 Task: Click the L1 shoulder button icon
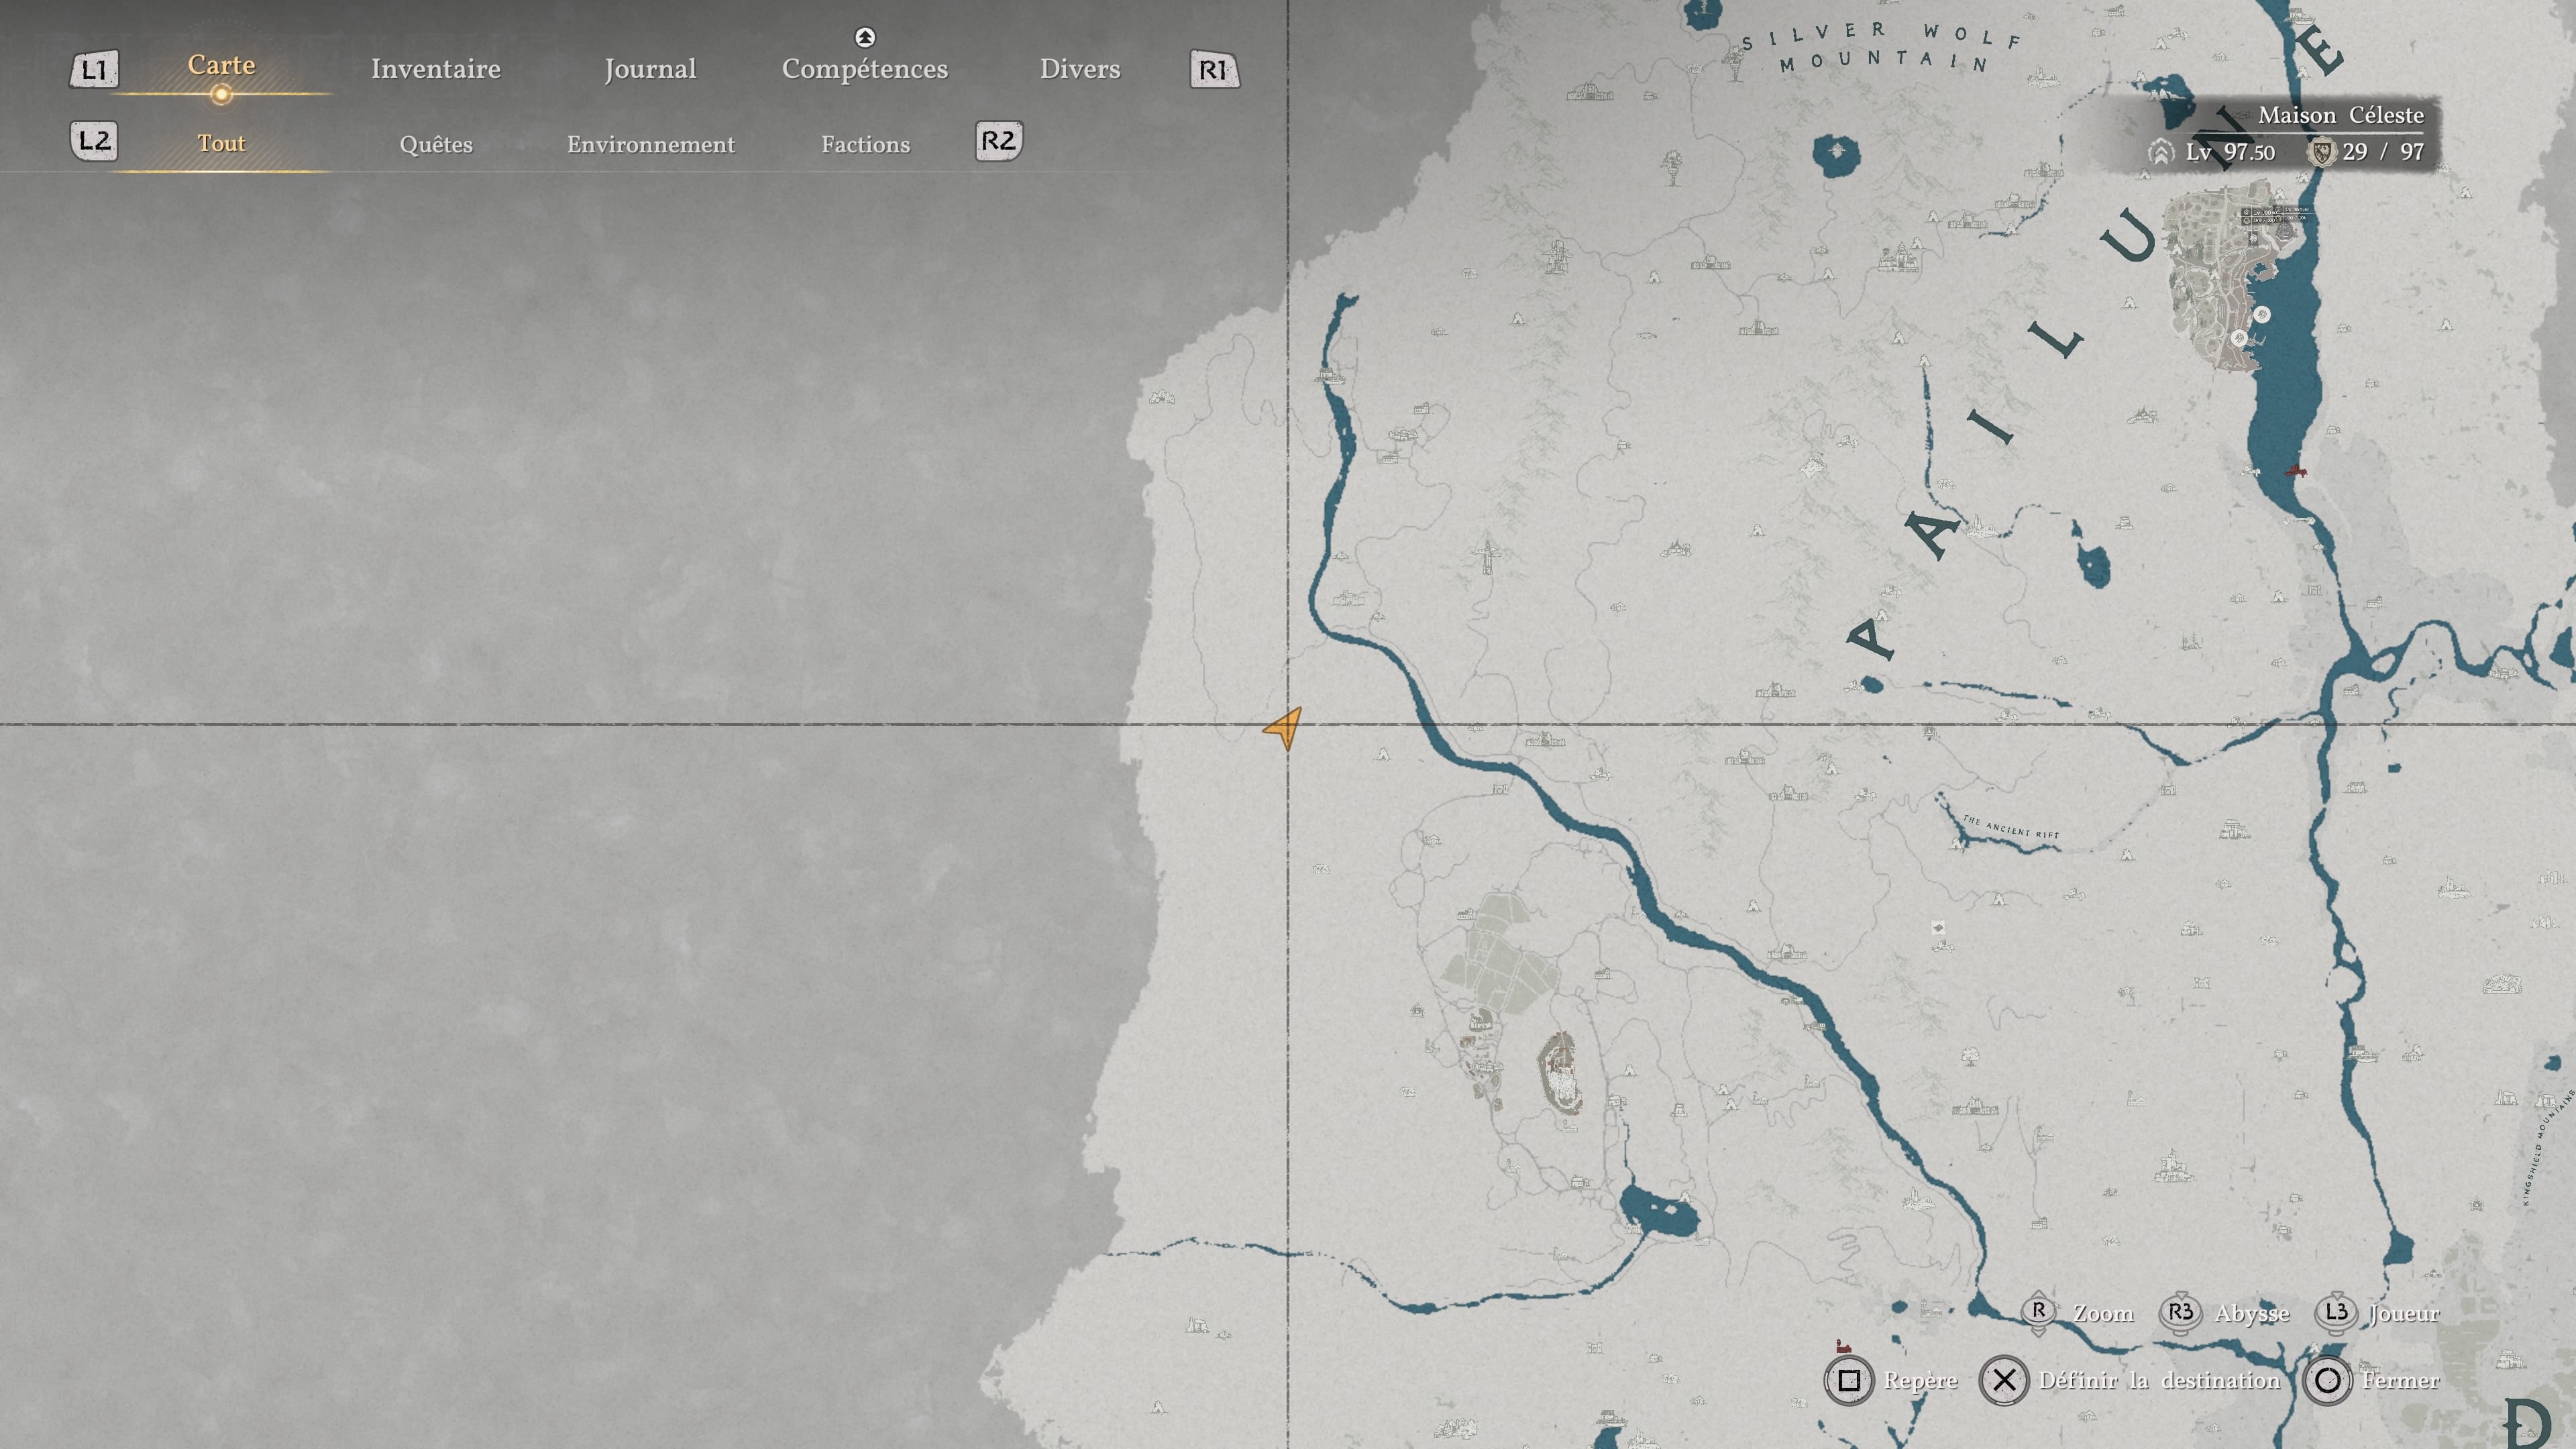point(94,70)
